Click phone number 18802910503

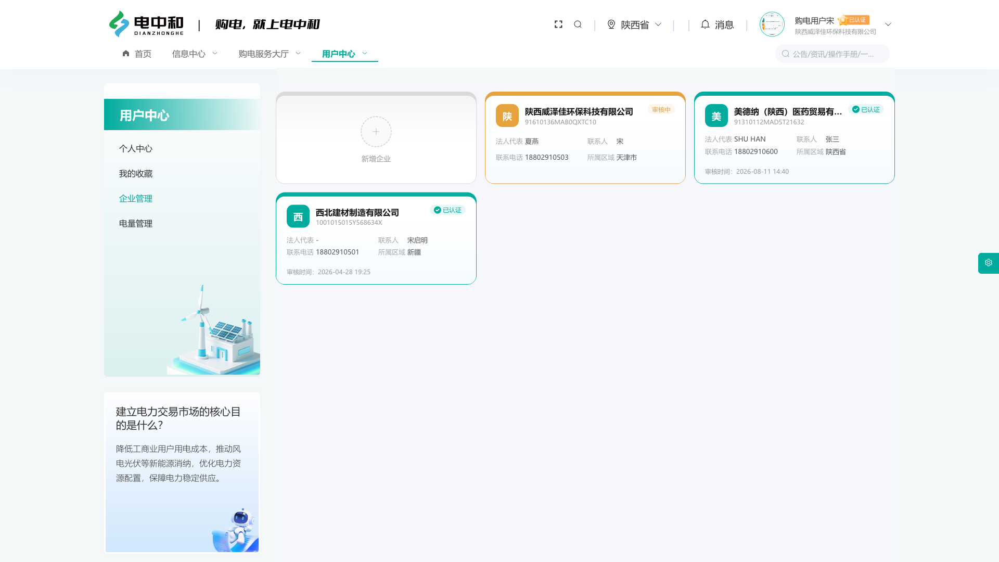(x=547, y=157)
